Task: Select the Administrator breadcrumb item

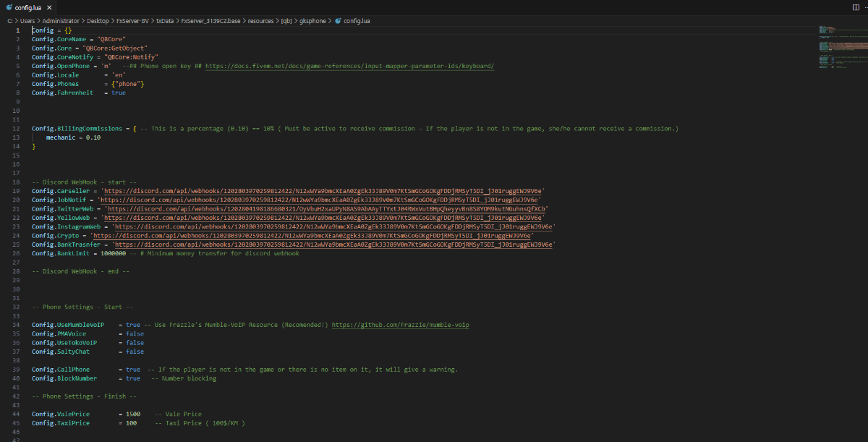Action: pos(60,21)
